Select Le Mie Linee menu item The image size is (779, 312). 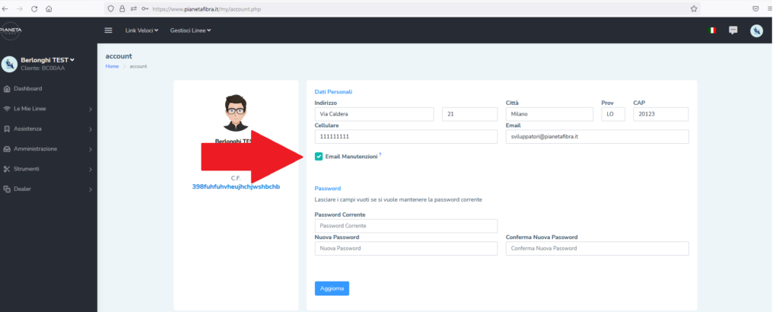pyautogui.click(x=30, y=109)
